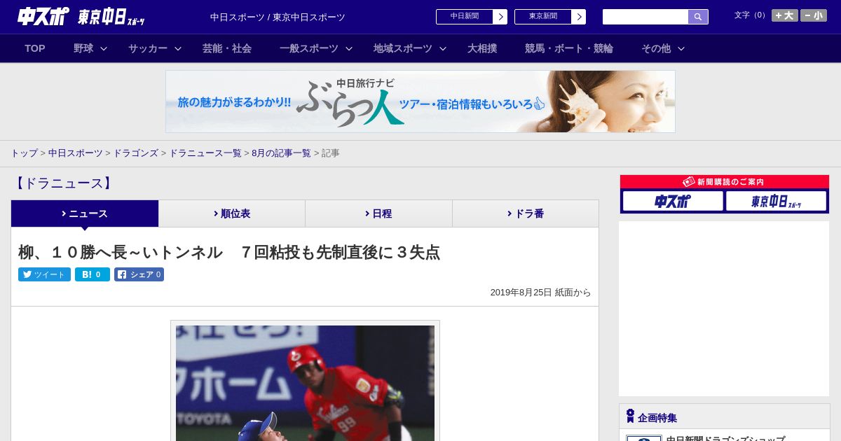Bookmark article with Hatena B! button

93,274
